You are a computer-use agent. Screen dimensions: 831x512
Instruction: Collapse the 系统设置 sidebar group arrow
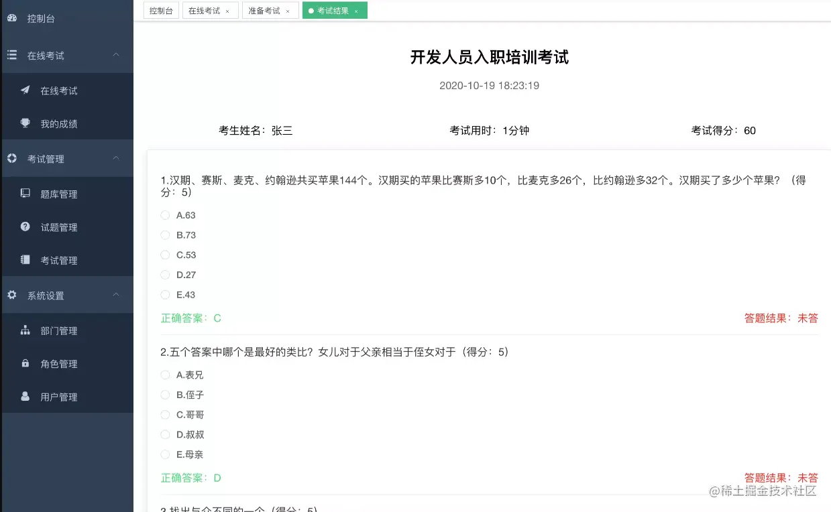pos(116,295)
